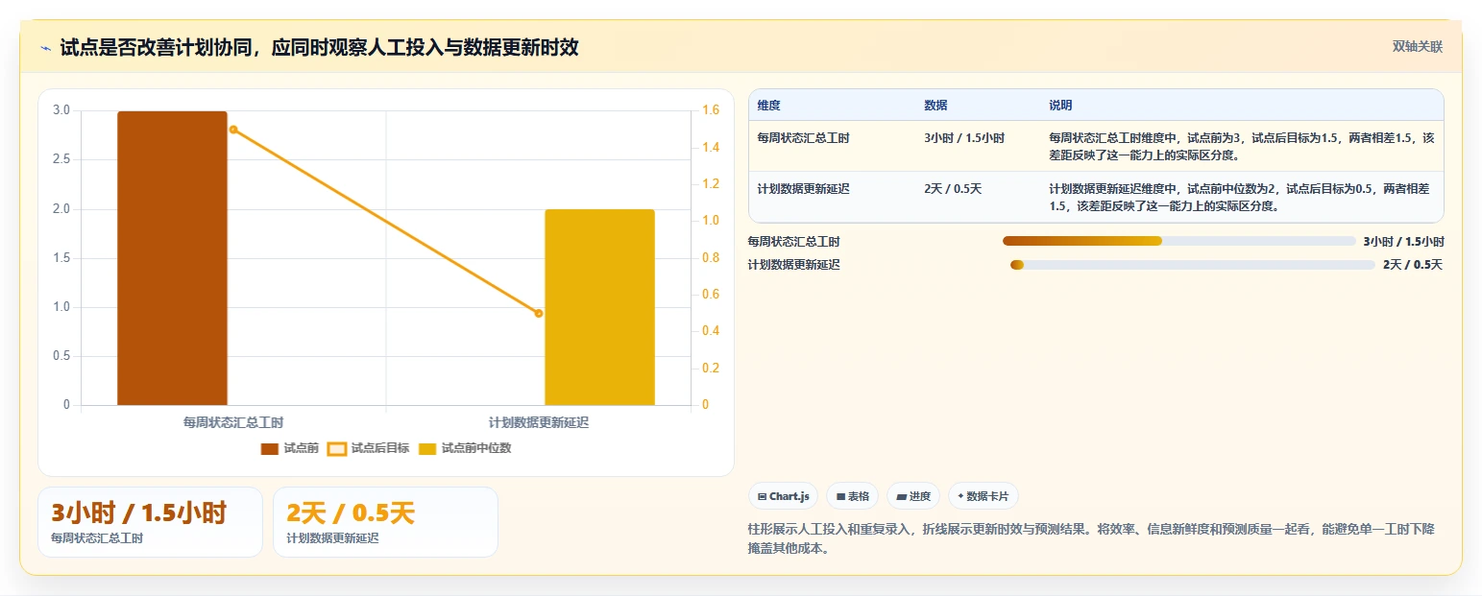Select the 表格 tag chip
Screen dimensions: 1482x596
853,496
